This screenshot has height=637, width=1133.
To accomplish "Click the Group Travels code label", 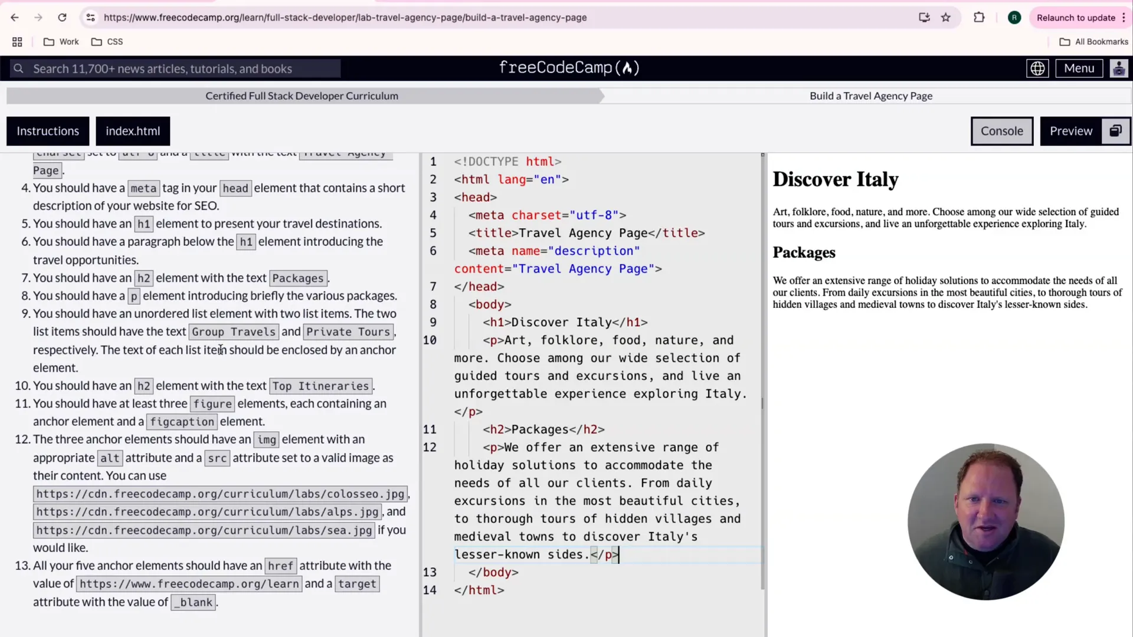I will (233, 332).
